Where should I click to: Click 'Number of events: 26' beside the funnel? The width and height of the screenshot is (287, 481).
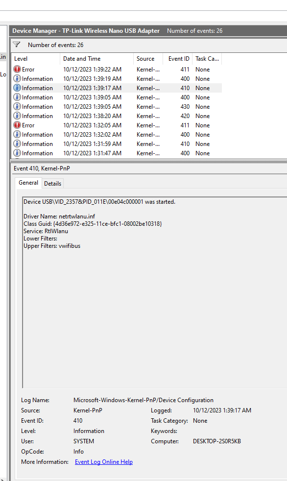point(55,45)
